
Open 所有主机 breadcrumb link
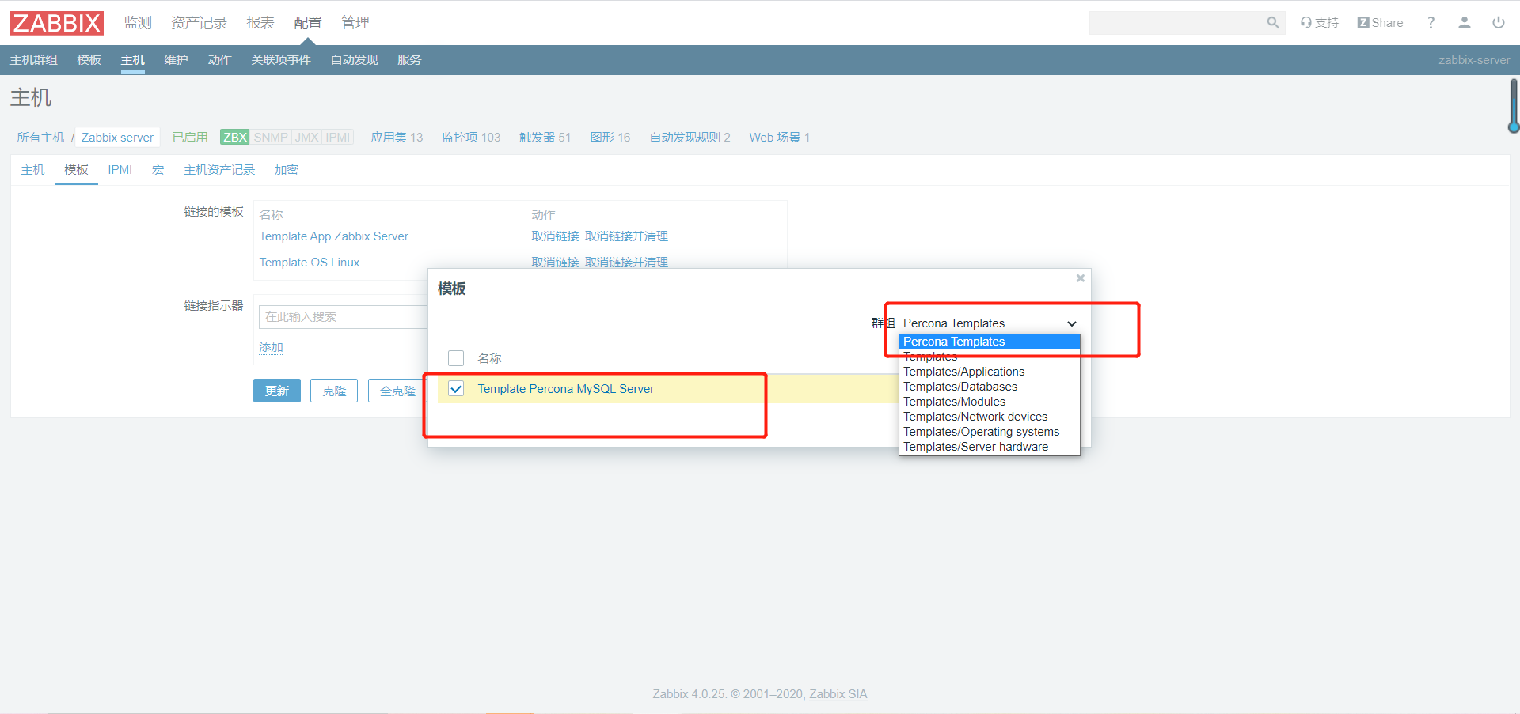click(x=40, y=138)
